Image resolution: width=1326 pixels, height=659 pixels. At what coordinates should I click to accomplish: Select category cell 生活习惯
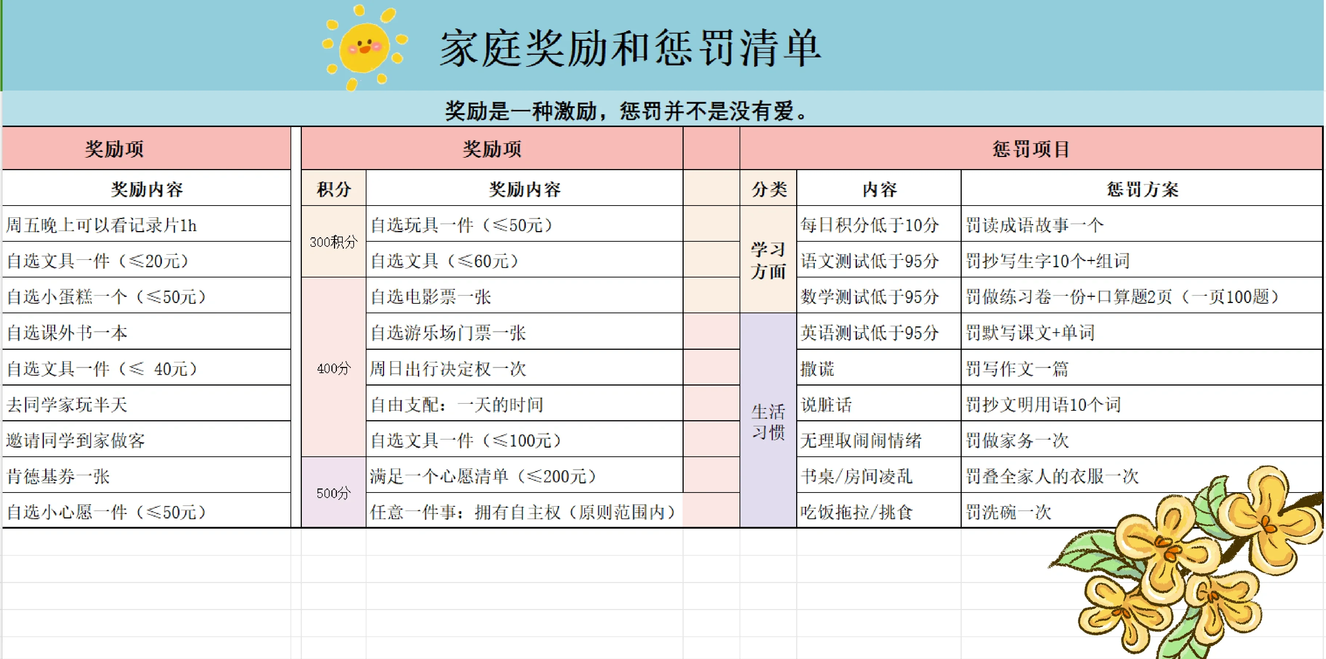pos(768,421)
